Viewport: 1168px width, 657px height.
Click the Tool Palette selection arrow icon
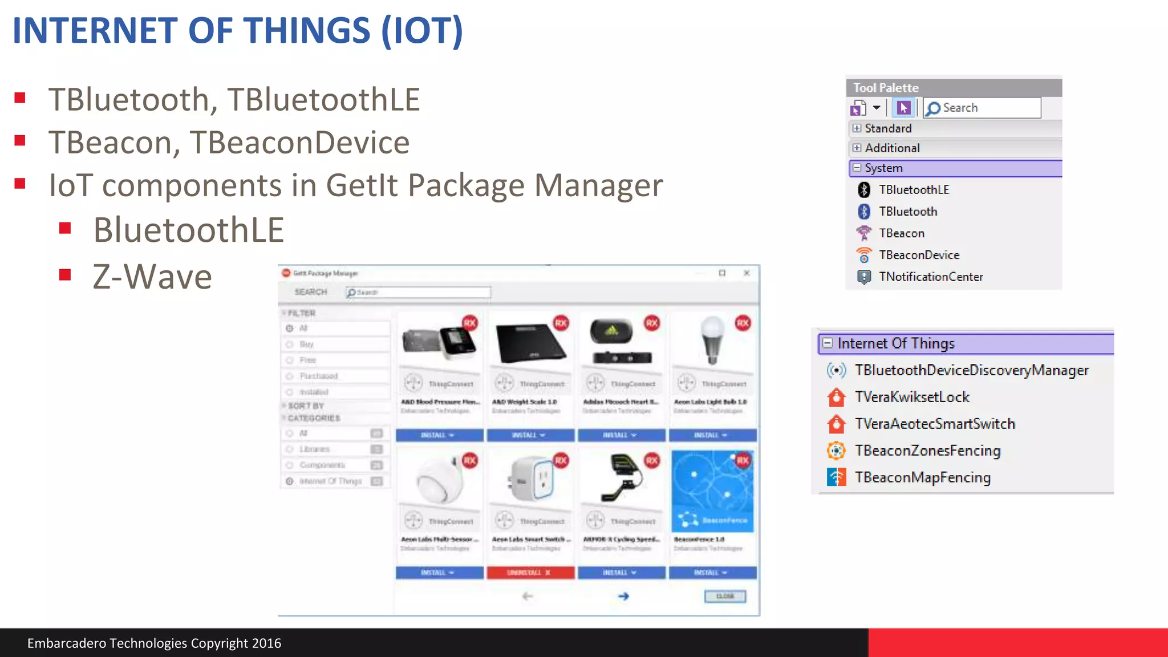point(903,108)
